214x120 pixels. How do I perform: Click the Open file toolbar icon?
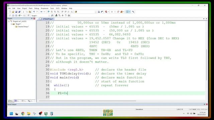point(13,12)
